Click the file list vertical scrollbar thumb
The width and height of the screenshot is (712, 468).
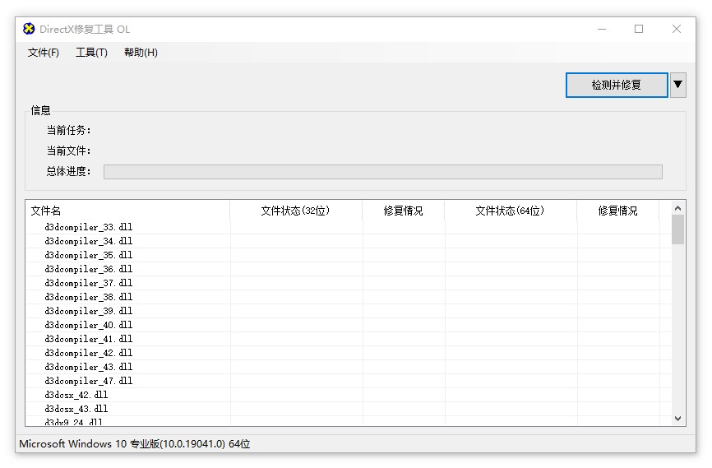tap(678, 229)
